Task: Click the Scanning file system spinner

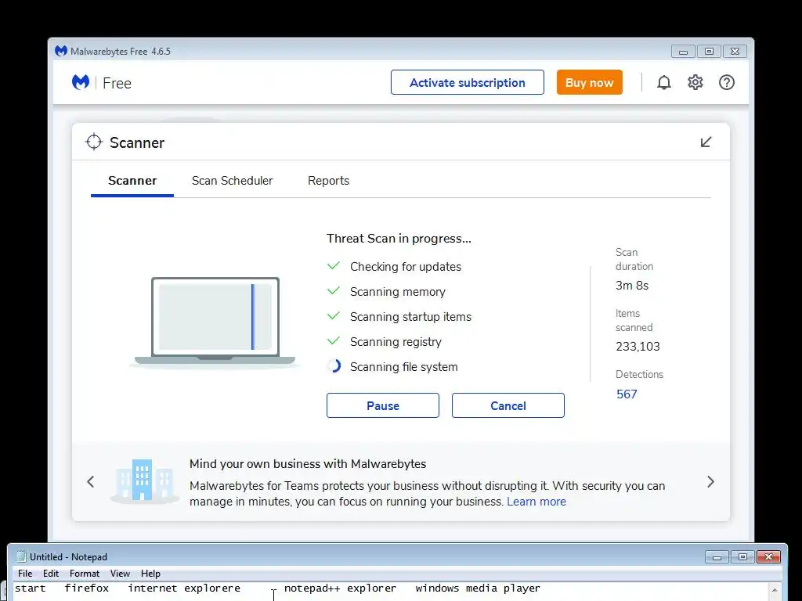Action: click(334, 366)
